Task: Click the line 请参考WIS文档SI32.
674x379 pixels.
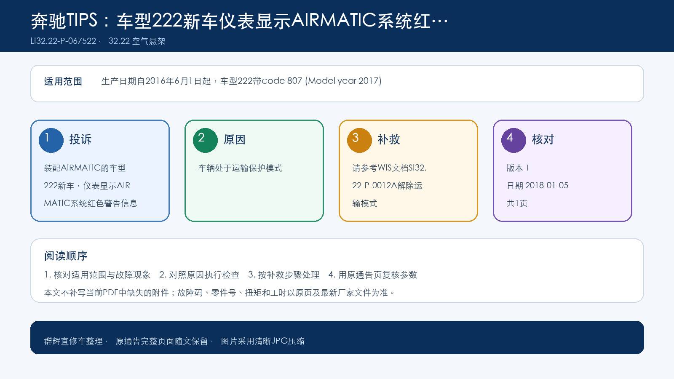Action: click(x=389, y=168)
